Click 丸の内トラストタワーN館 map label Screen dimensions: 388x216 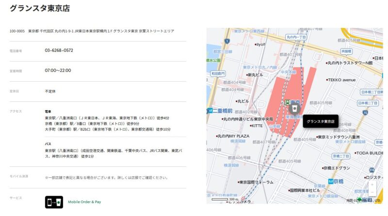349,63
